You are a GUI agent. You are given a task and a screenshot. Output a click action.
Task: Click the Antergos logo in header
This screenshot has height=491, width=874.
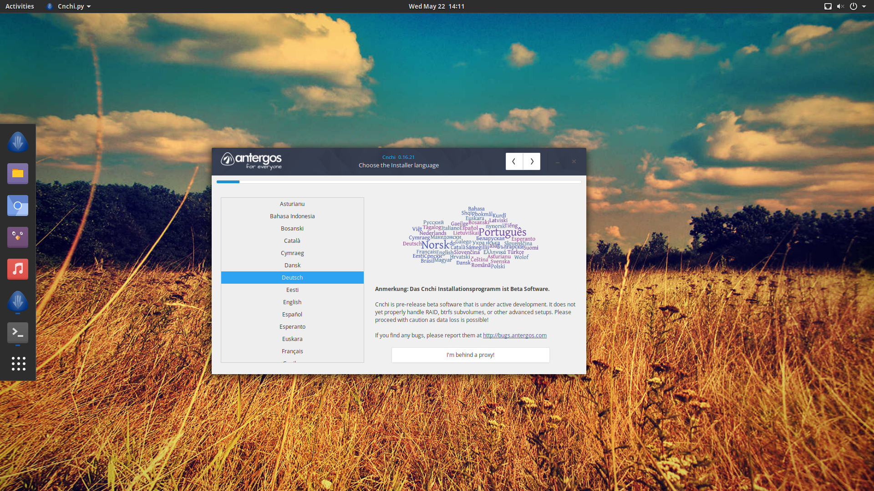point(251,161)
